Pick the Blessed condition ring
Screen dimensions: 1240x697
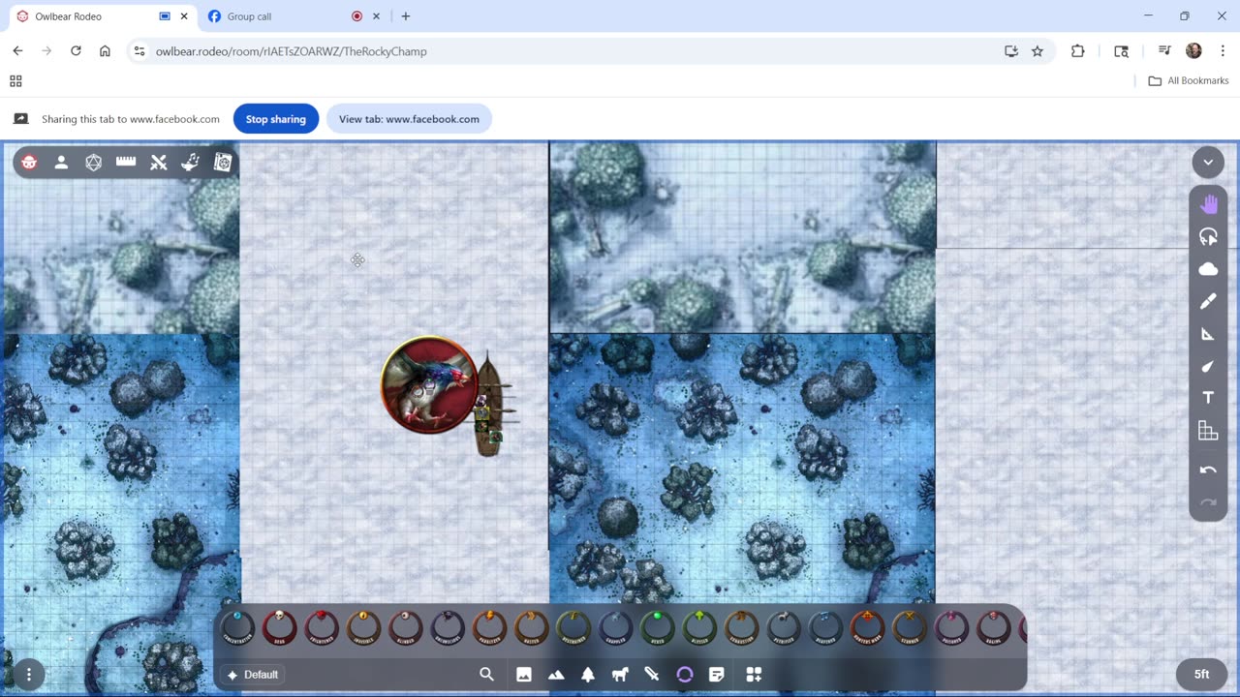pyautogui.click(x=699, y=628)
